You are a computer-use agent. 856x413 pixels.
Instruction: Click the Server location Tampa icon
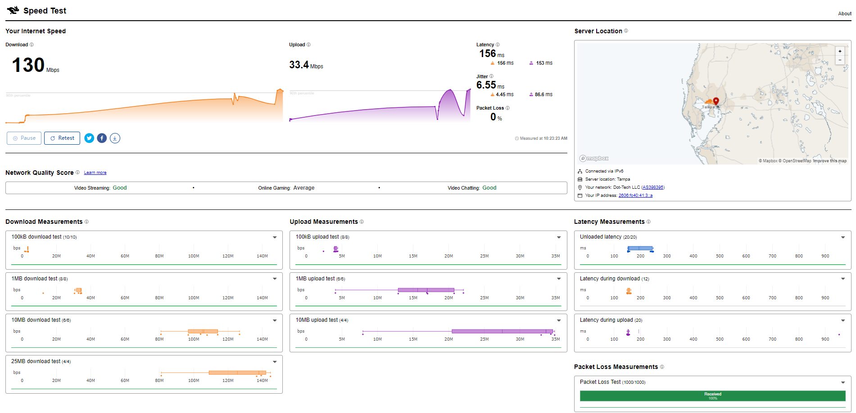tap(580, 179)
